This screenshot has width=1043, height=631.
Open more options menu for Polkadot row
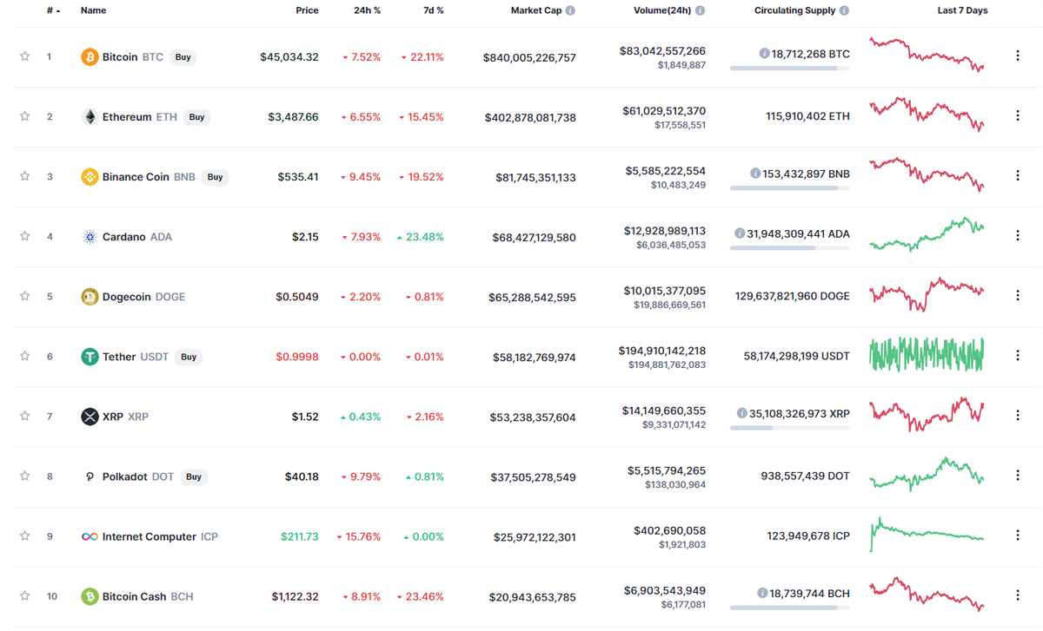click(x=1018, y=475)
